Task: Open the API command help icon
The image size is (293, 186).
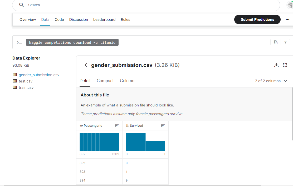Action: coord(285,42)
